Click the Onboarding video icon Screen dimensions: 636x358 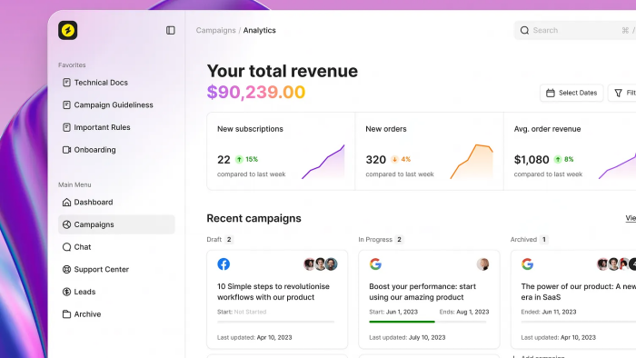click(66, 150)
